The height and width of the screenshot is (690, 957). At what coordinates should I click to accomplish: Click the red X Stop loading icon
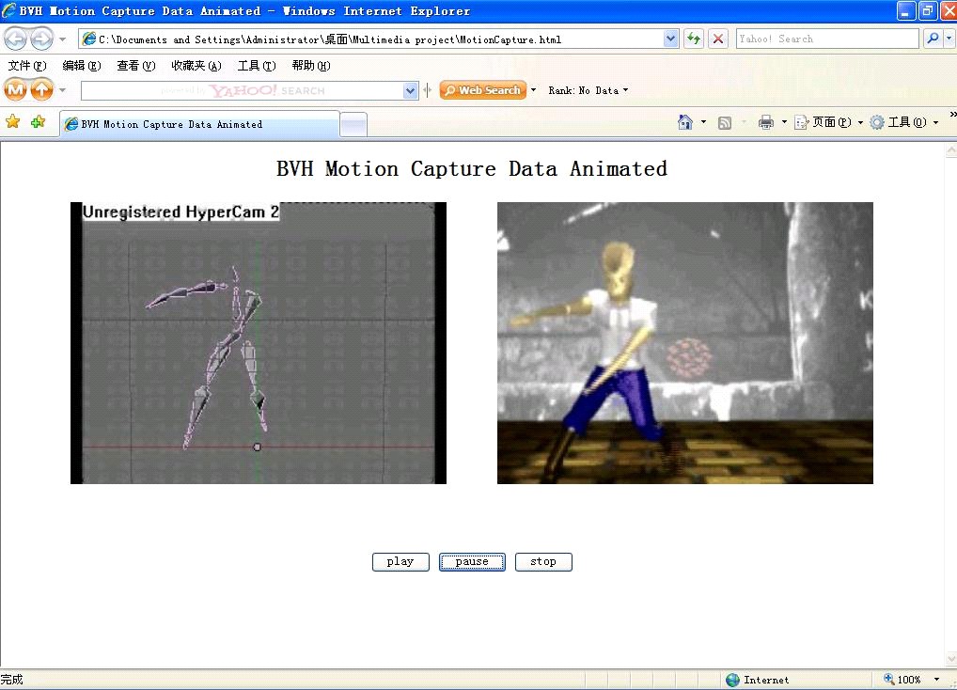(x=718, y=39)
